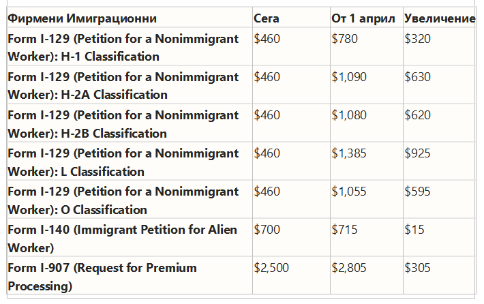Image resolution: width=484 pixels, height=304 pixels.
Task: Select the Form I-129 L Classification cell
Action: (x=130, y=162)
